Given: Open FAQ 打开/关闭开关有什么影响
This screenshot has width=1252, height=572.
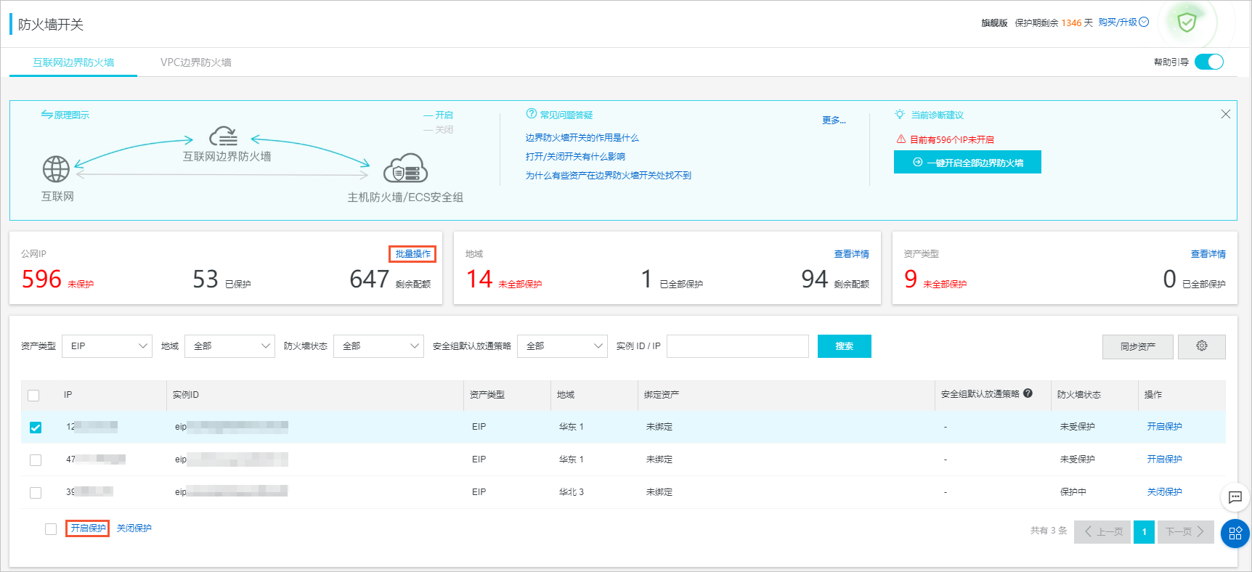Looking at the screenshot, I should 575,157.
